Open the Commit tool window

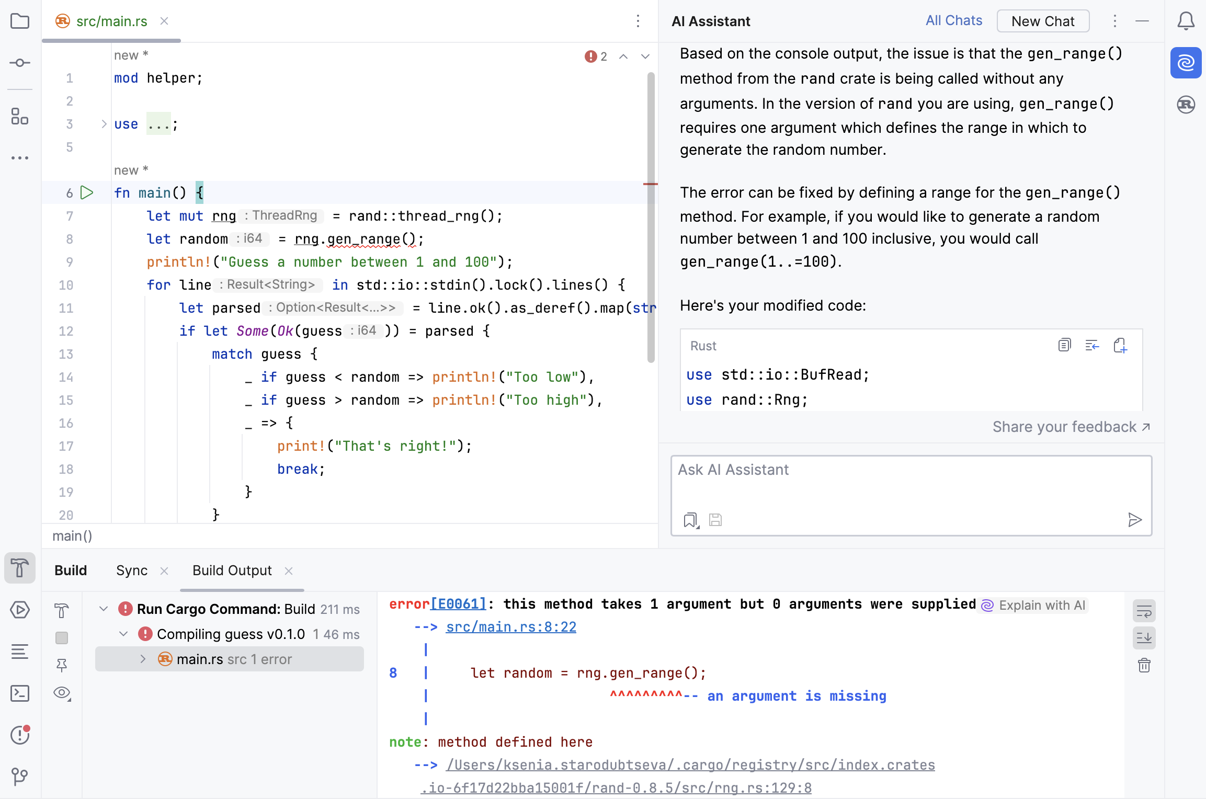pos(20,62)
